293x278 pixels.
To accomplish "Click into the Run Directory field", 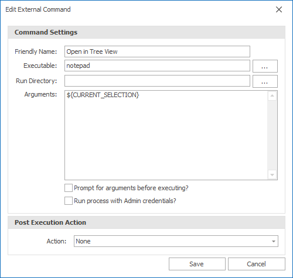I will click(157, 81).
